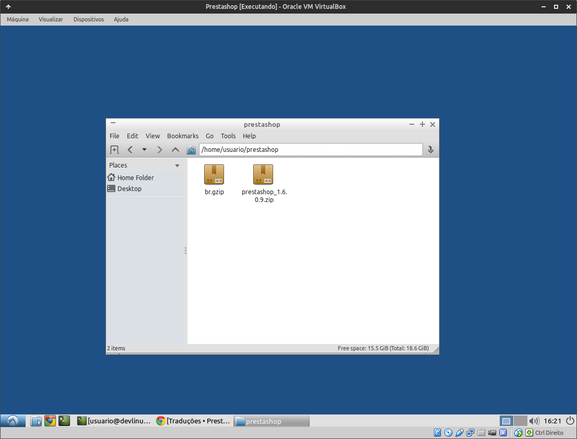This screenshot has height=439, width=577.
Task: Open VirtualBox Dispositivos menu
Action: (x=89, y=19)
